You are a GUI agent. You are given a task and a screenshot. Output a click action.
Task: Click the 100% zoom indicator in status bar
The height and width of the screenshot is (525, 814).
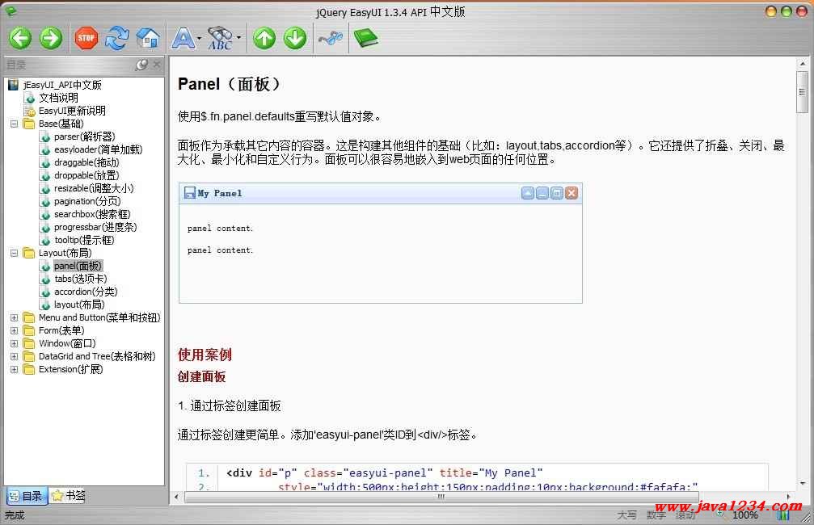745,515
